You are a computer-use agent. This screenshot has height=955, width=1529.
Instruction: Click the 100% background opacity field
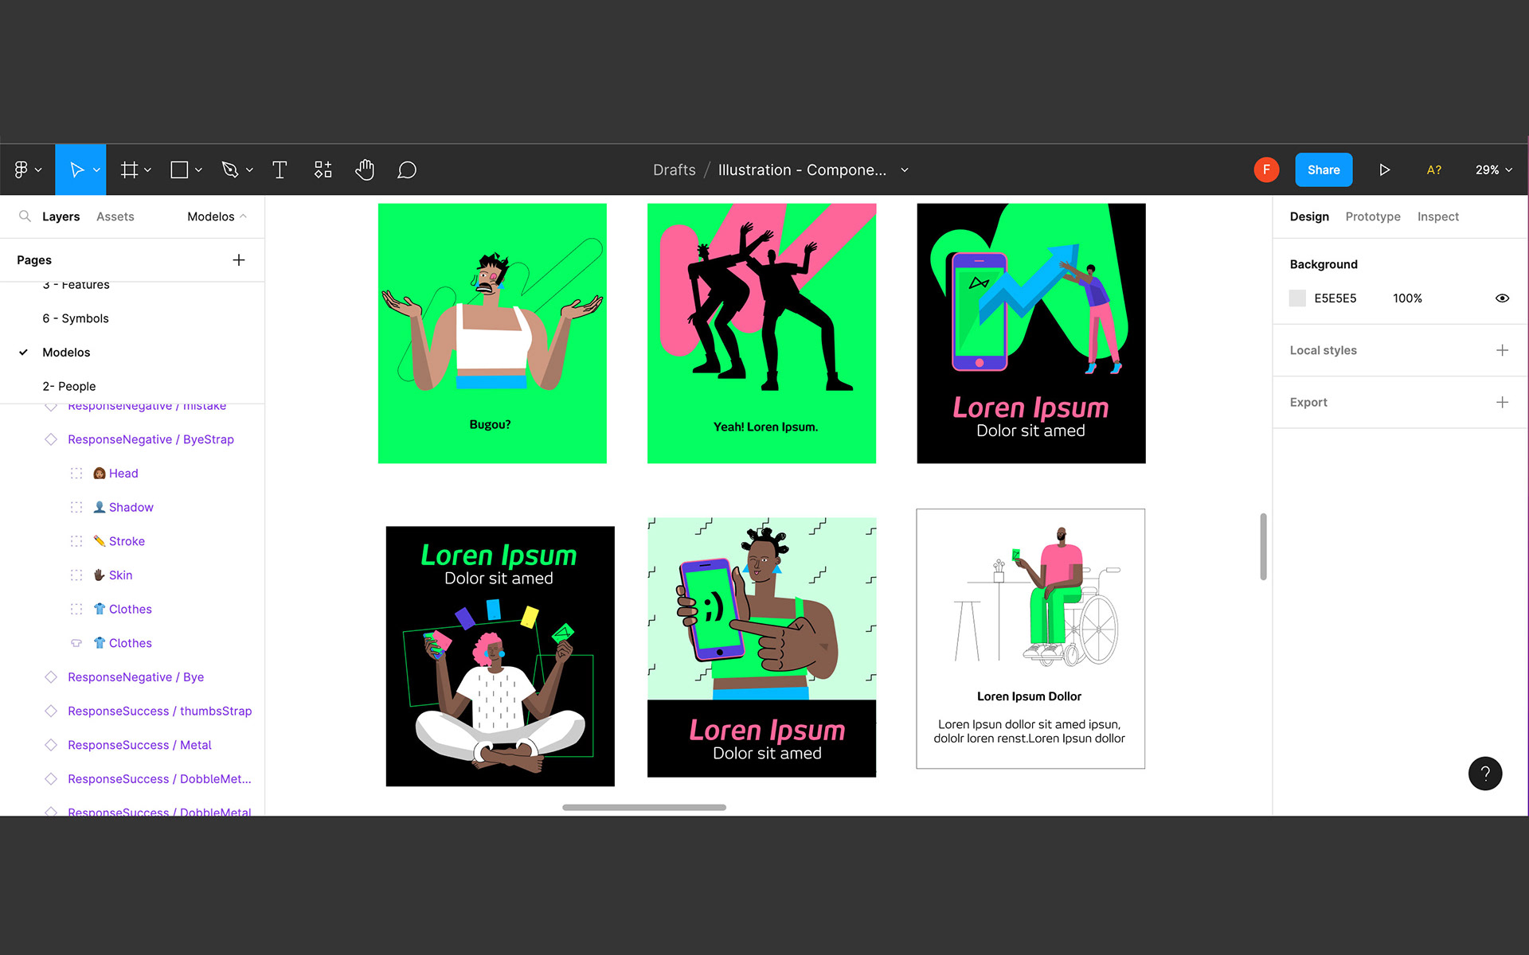(x=1407, y=298)
